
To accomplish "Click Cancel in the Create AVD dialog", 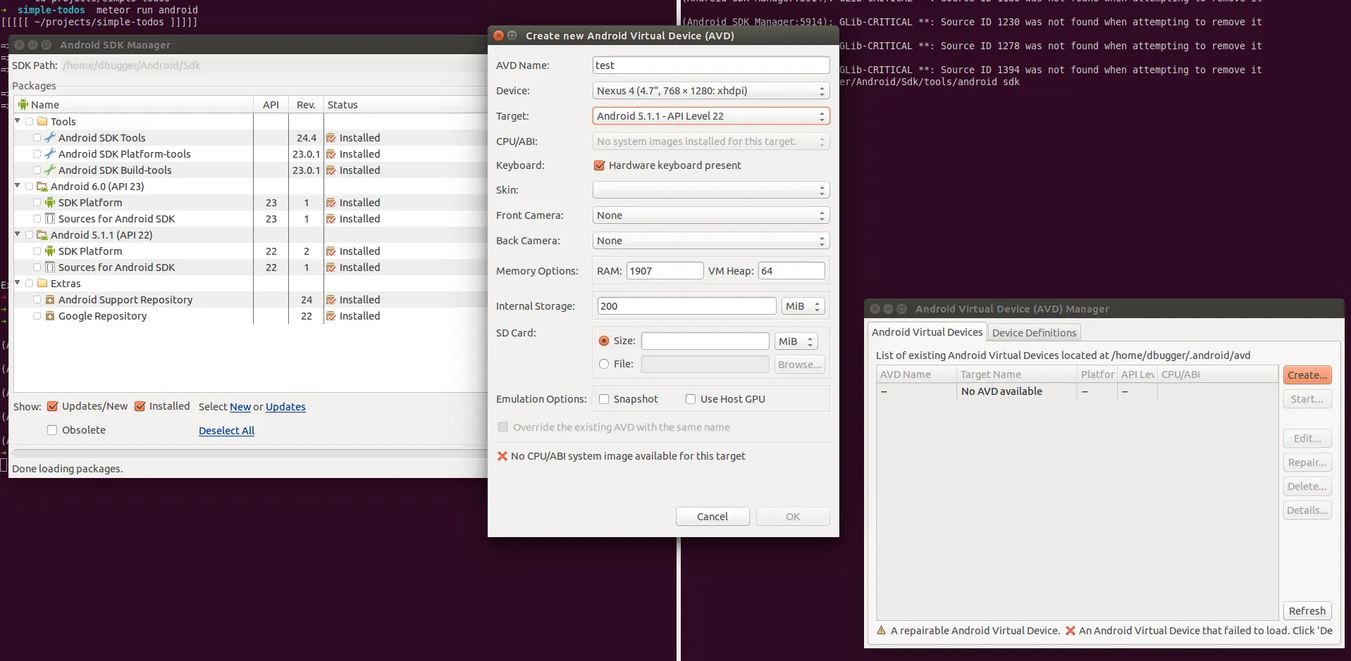I will (712, 517).
